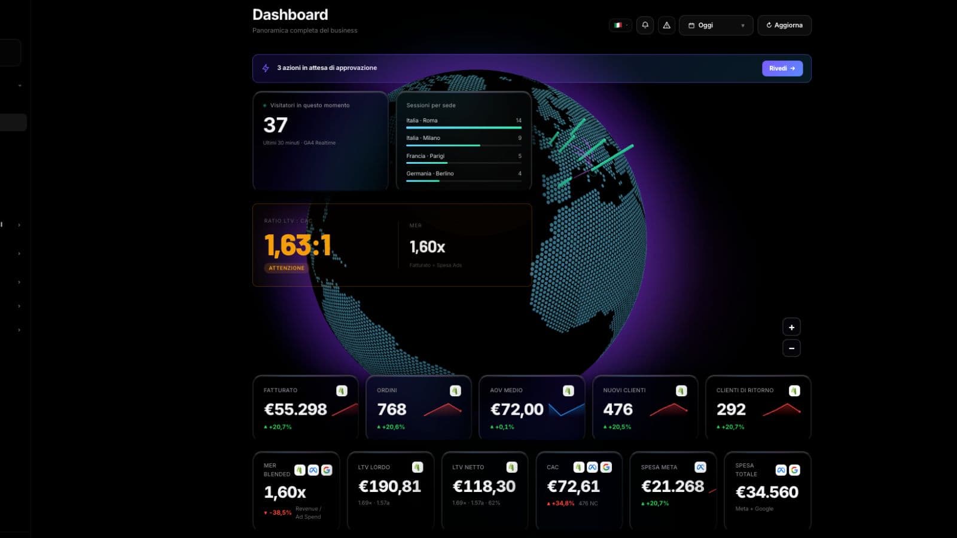Click the €118,30 LTV Netto value
This screenshot has height=538, width=957.
pyautogui.click(x=484, y=487)
